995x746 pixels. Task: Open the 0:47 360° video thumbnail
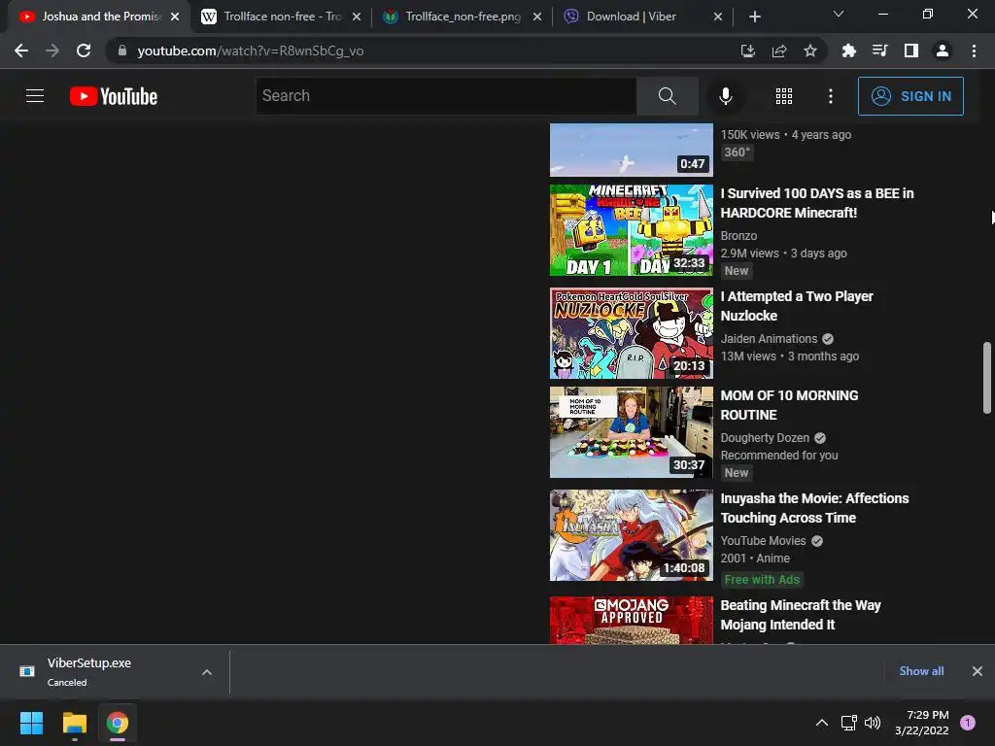click(x=632, y=150)
